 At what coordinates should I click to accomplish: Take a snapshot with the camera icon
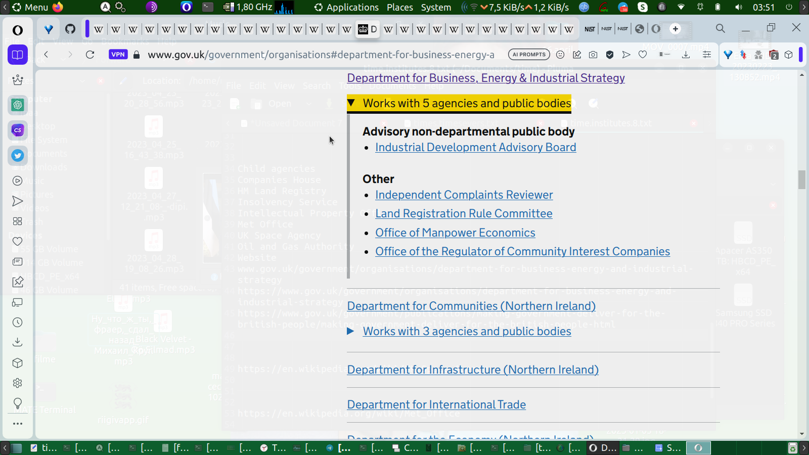pyautogui.click(x=593, y=55)
